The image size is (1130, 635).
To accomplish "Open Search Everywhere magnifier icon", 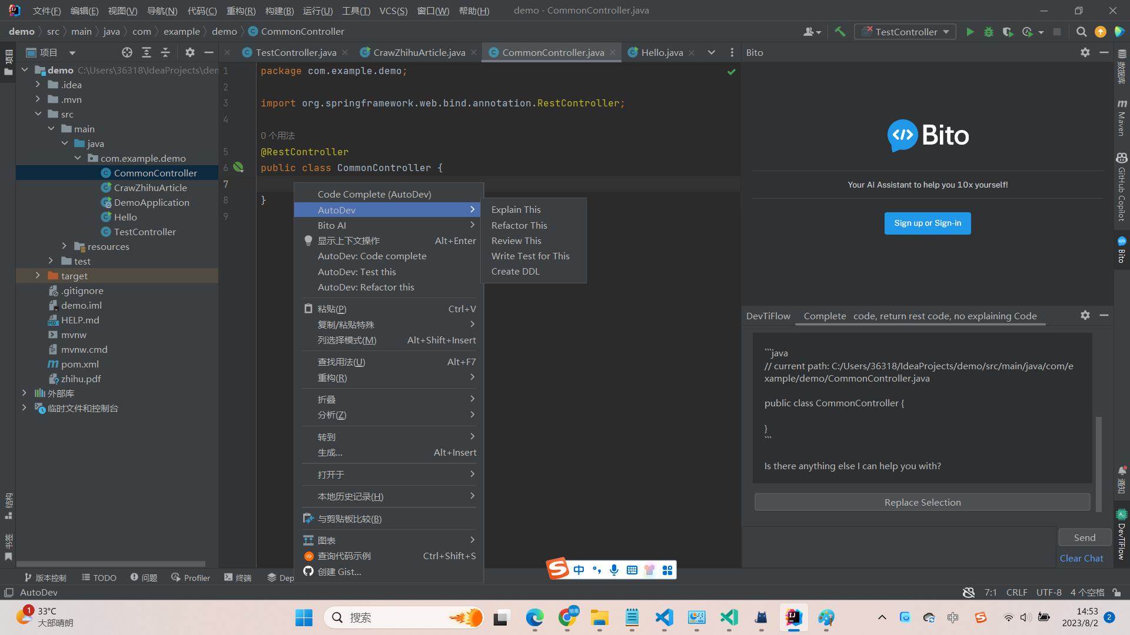I will tap(1081, 32).
